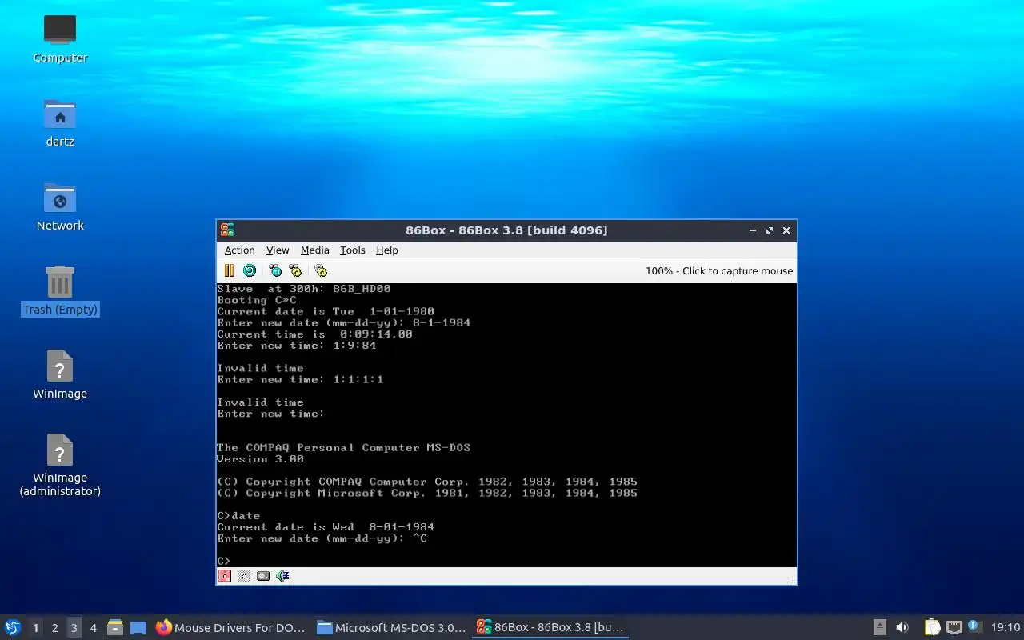Click the 'Version 3.00' line in emulator
1024x640 pixels.
pos(260,459)
